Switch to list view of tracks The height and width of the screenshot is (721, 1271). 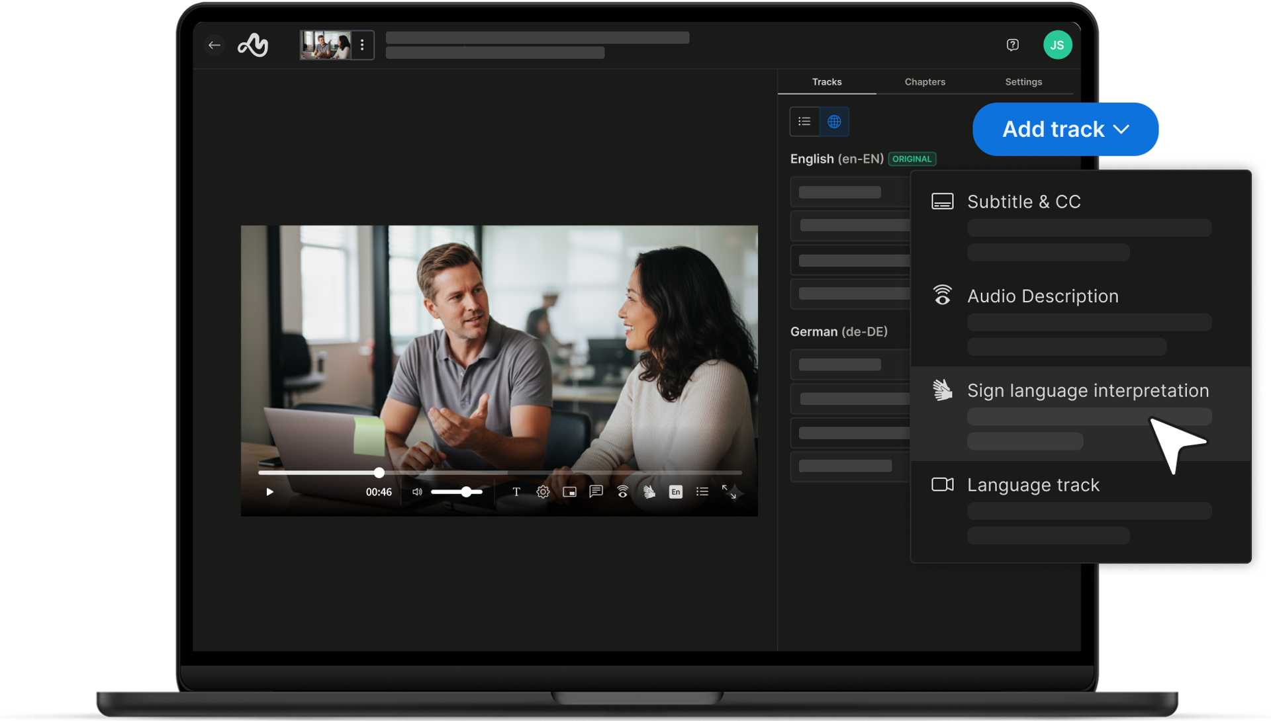click(804, 122)
